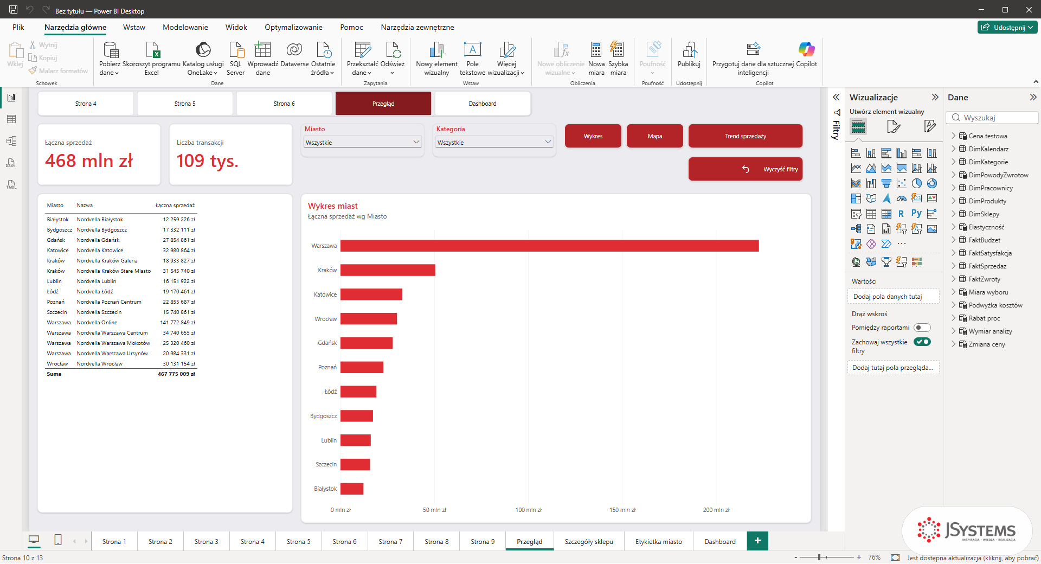Click the Publikuj button in the ribbon

coord(689,54)
